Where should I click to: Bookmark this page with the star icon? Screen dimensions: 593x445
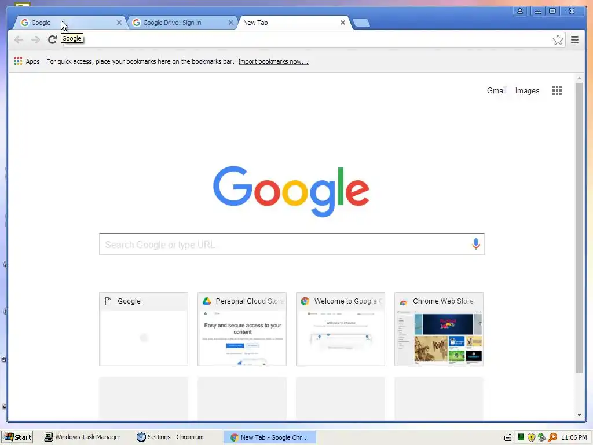point(558,40)
